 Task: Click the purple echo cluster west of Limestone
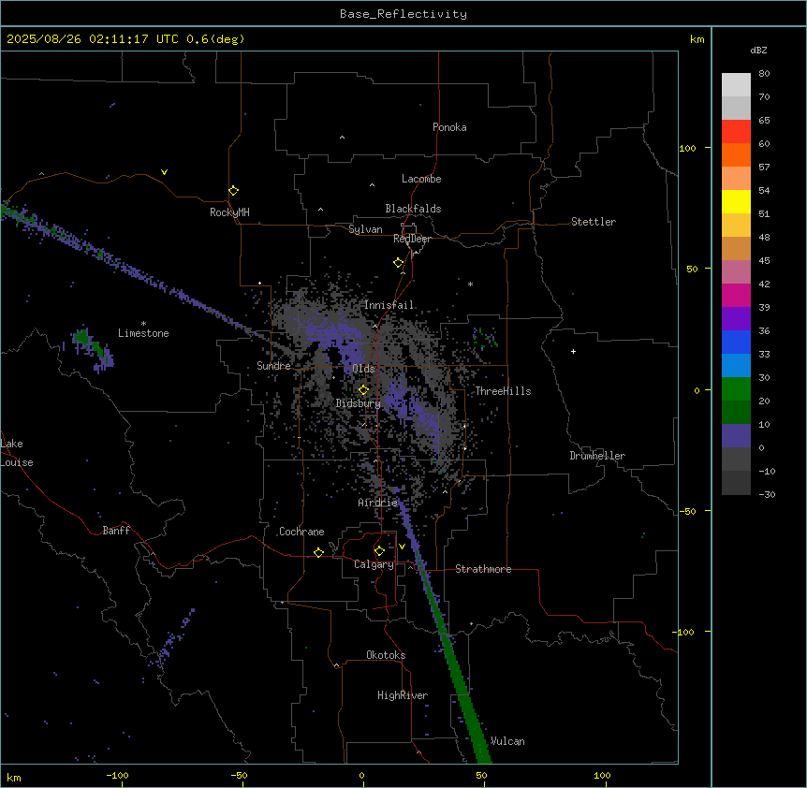(93, 349)
